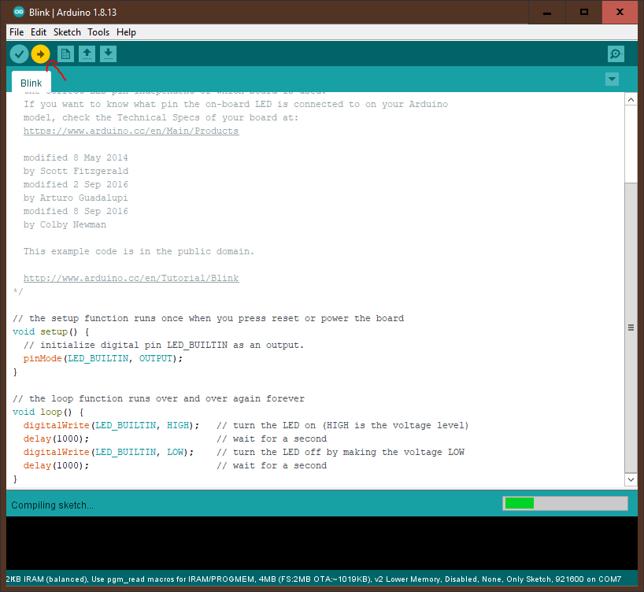
Task: Click the black console output area
Action: click(x=321, y=543)
